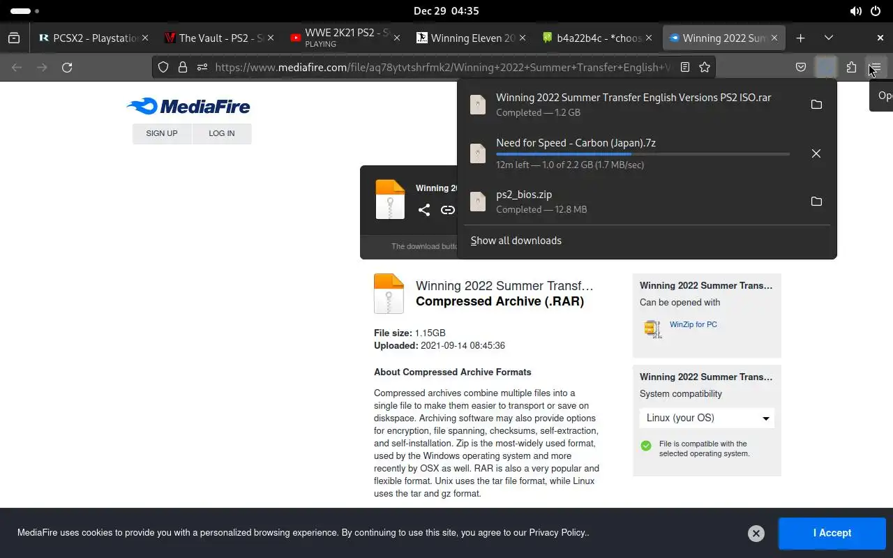Close the b4a22b4c tab
893x558 pixels.
pos(649,38)
